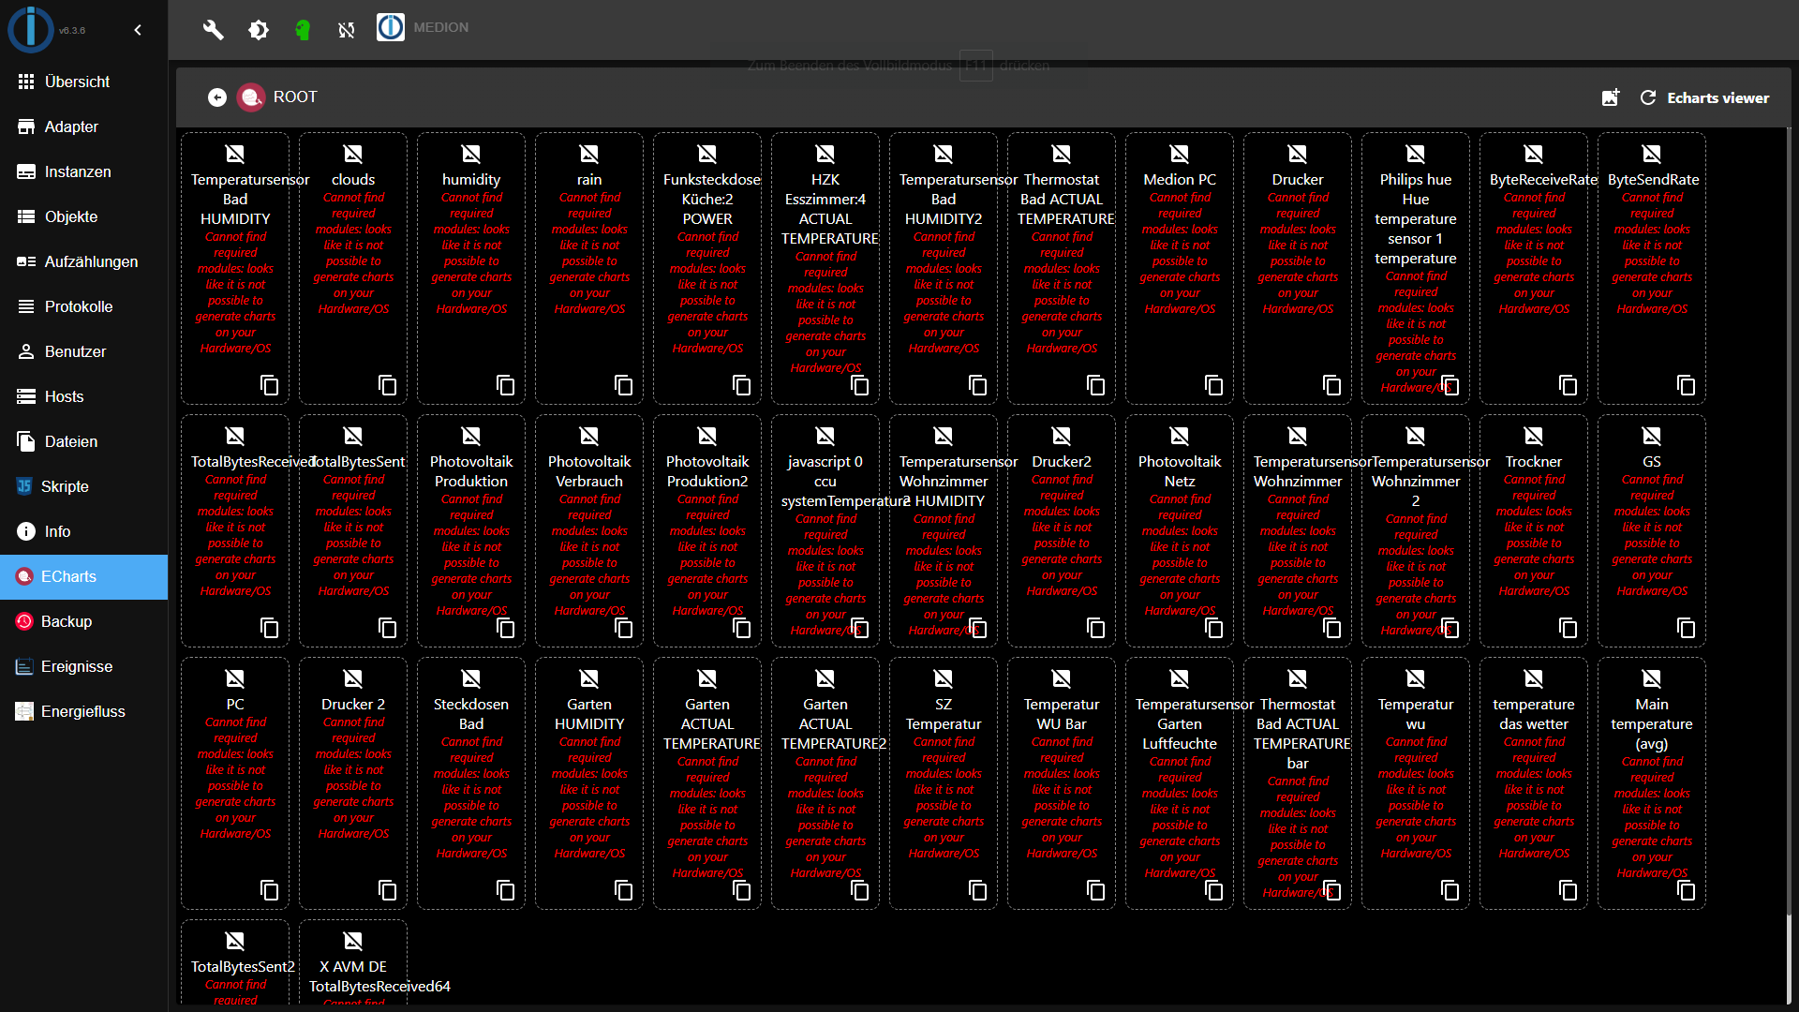Copy the ByteSendRate chart preset
The width and height of the screenshot is (1799, 1012).
pyautogui.click(x=1686, y=385)
